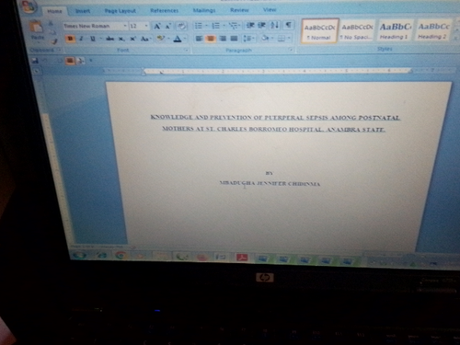Viewport: 460px width, 345px height.
Task: Toggle Bold formatting
Action: tap(70, 39)
